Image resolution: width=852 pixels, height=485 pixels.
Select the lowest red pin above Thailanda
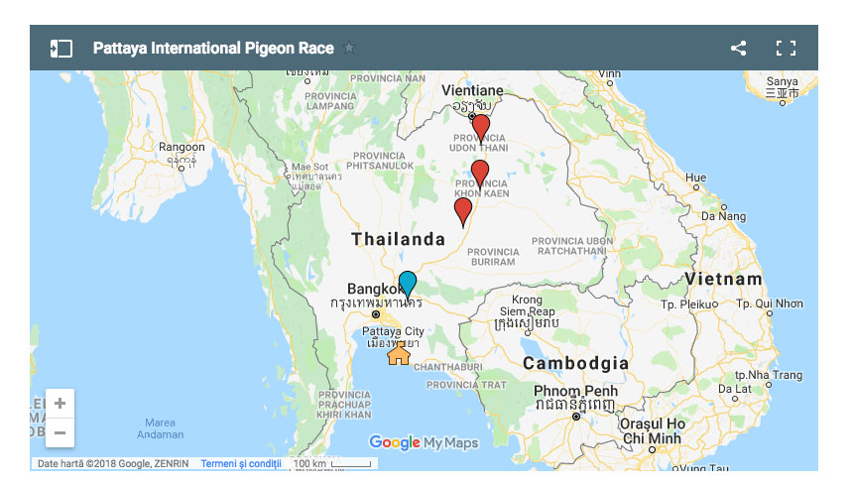tap(463, 212)
